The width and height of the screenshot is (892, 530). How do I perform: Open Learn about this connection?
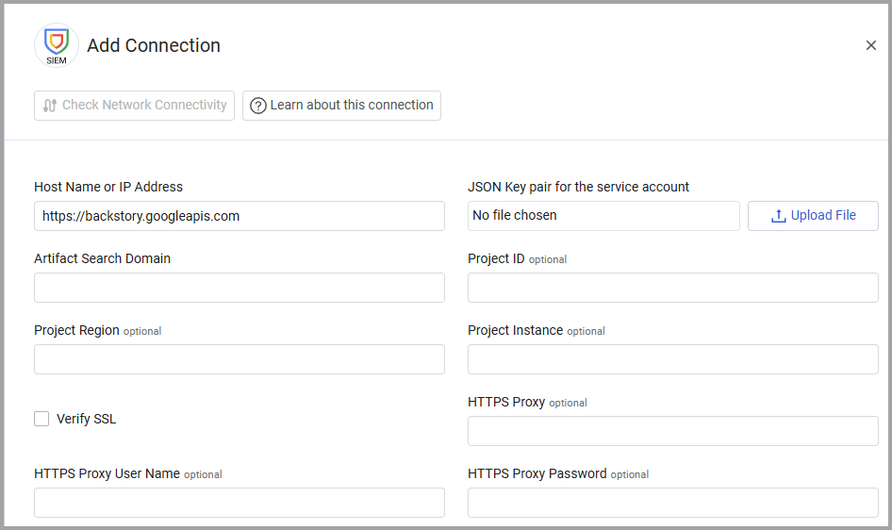pyautogui.click(x=341, y=106)
